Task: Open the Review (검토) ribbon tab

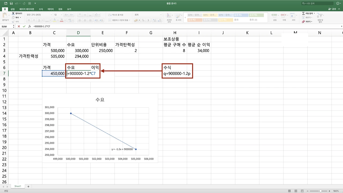Action: click(x=60, y=9)
